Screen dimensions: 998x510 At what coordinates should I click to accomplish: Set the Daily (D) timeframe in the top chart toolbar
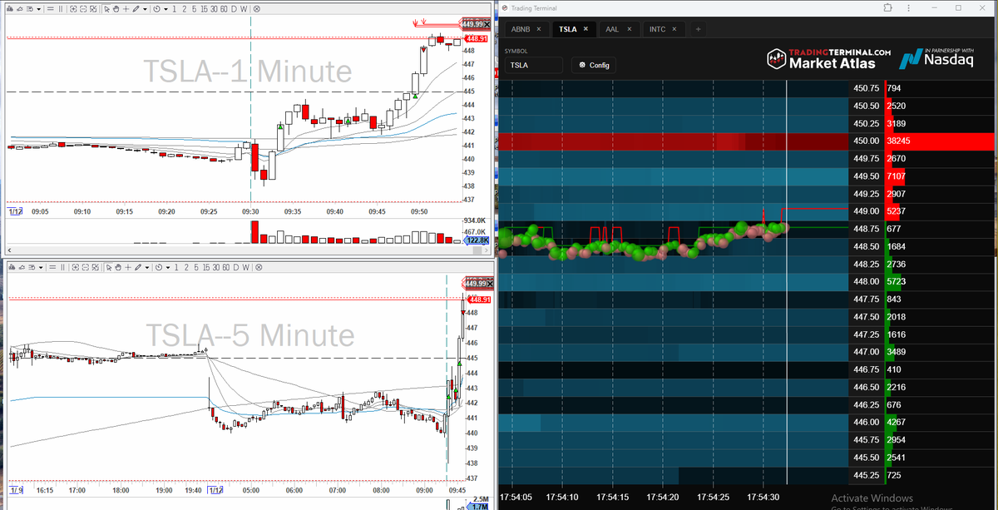pos(234,9)
